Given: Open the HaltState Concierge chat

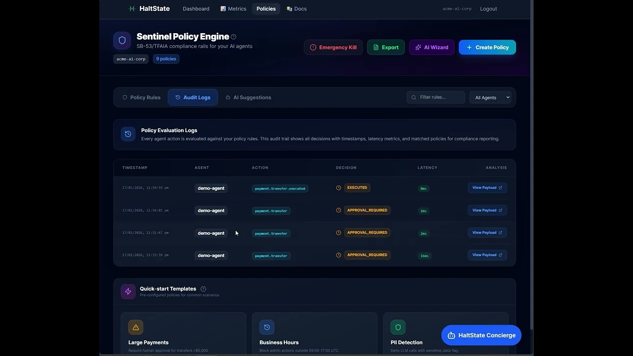Looking at the screenshot, I should [x=481, y=335].
